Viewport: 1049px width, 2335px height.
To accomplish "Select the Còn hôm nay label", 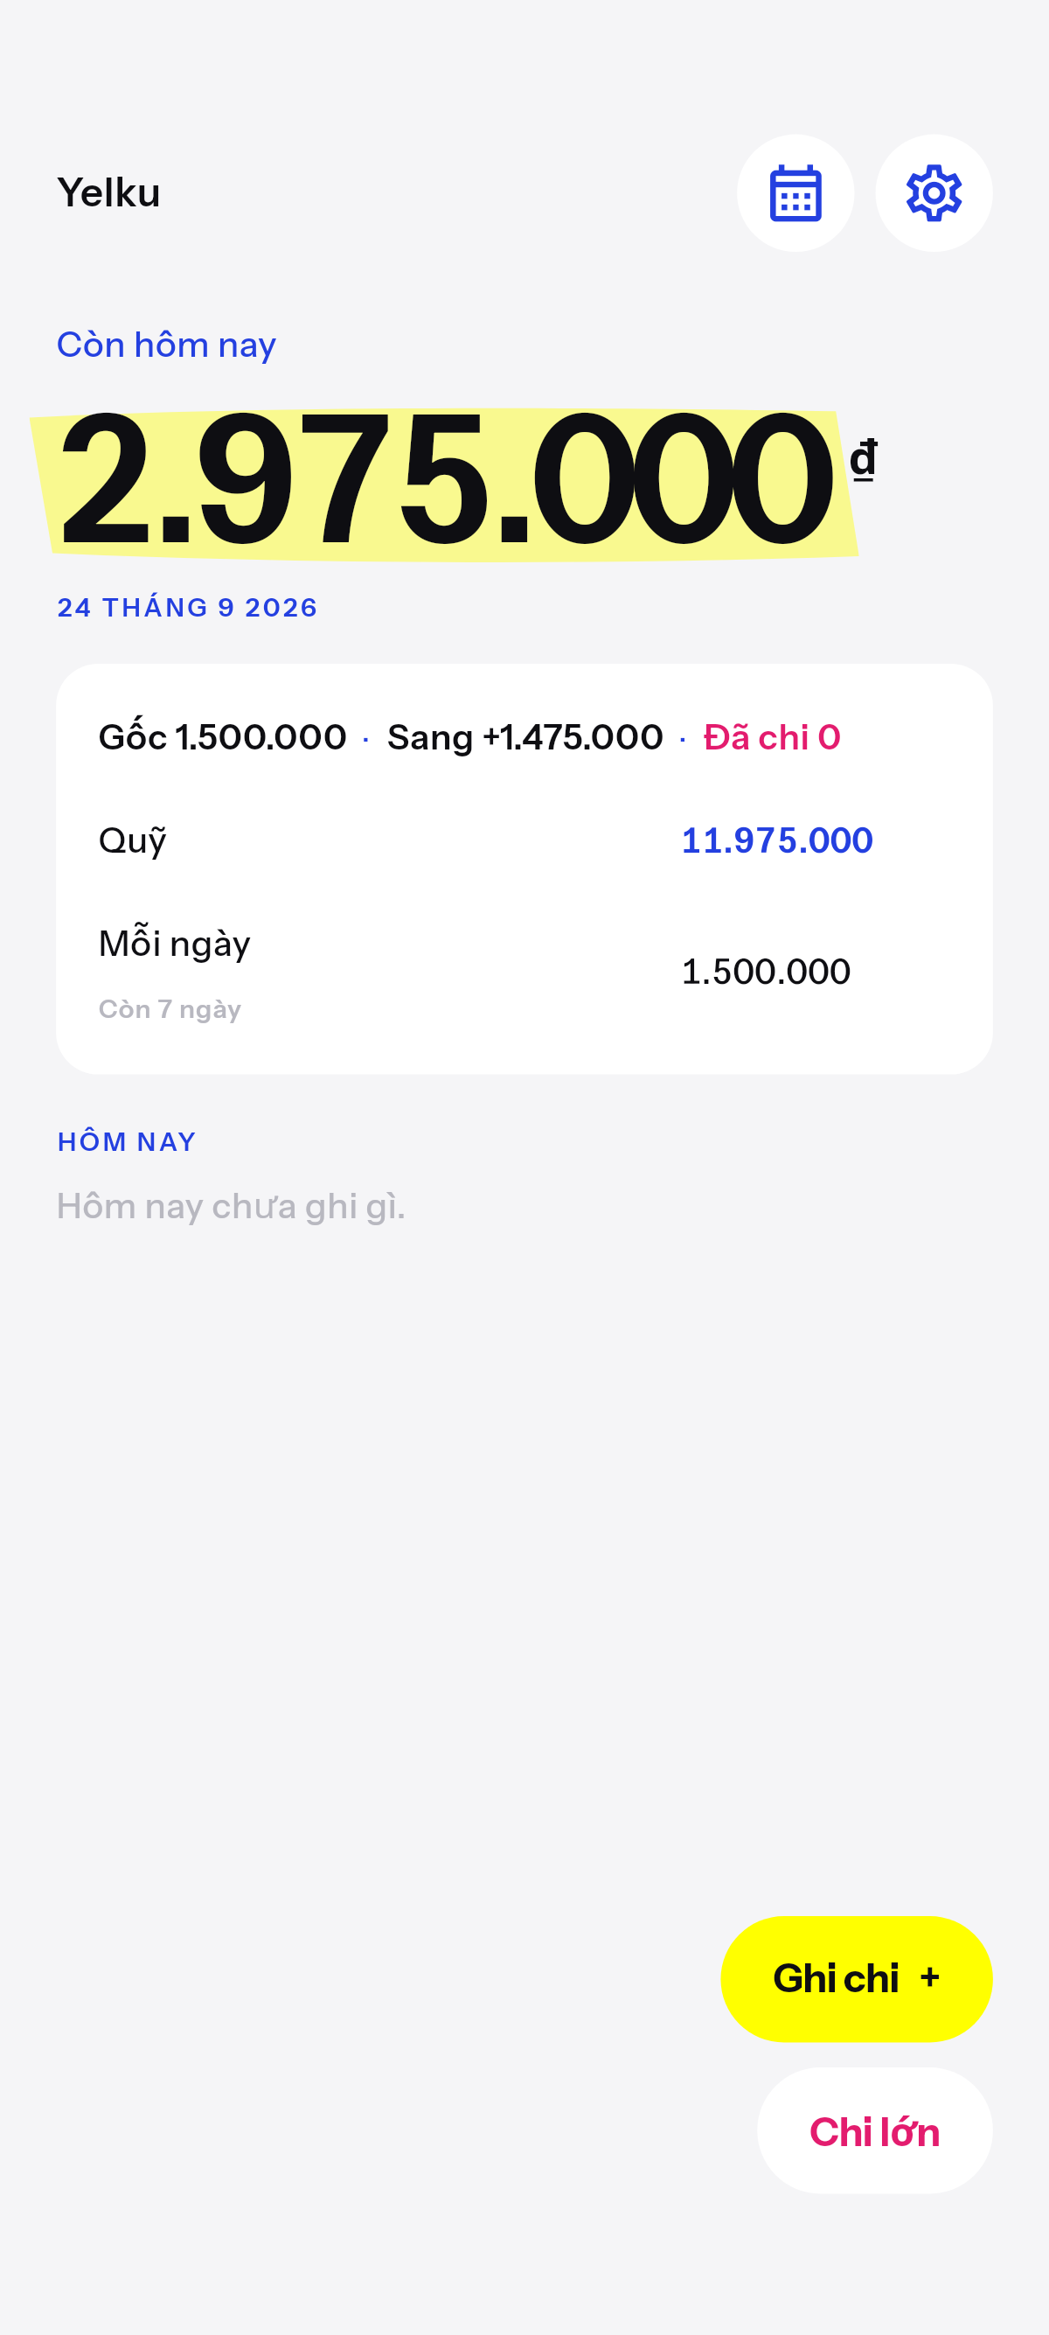I will (167, 345).
